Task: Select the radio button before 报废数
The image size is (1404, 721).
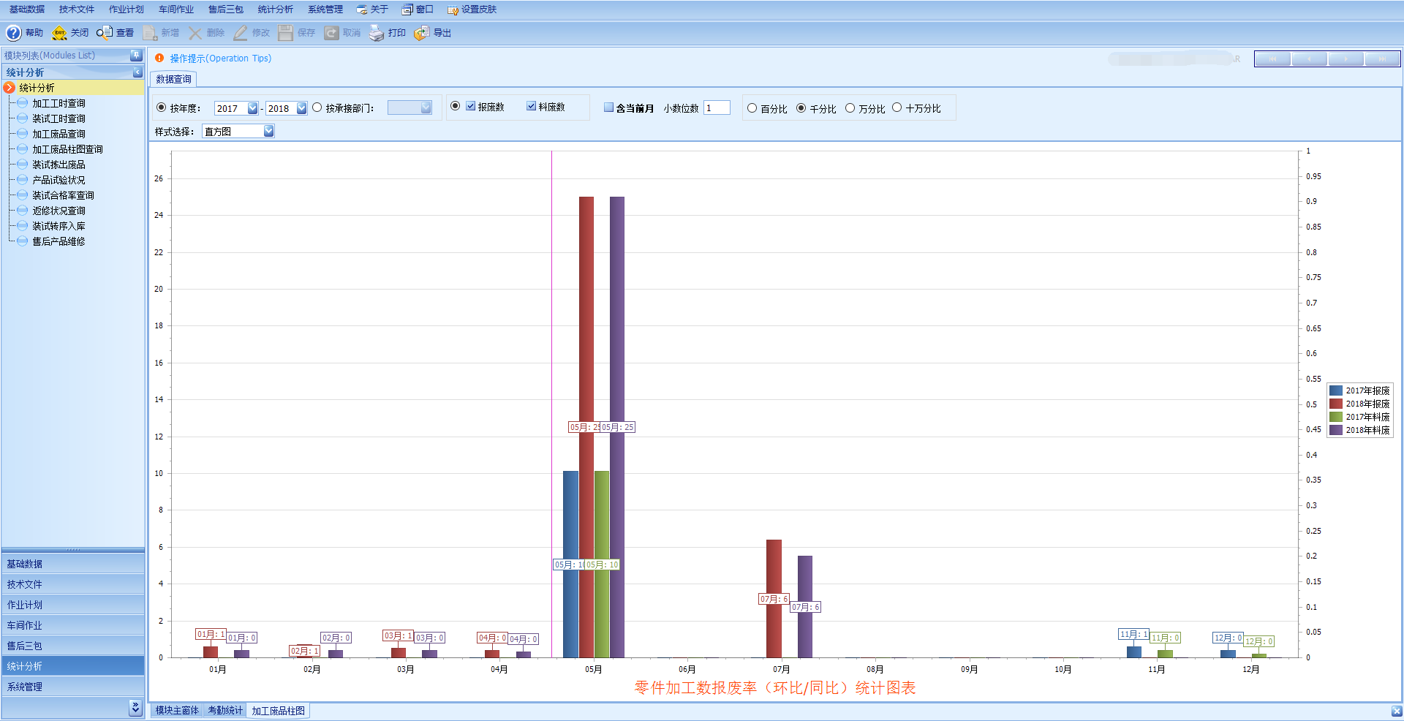Action: 456,106
